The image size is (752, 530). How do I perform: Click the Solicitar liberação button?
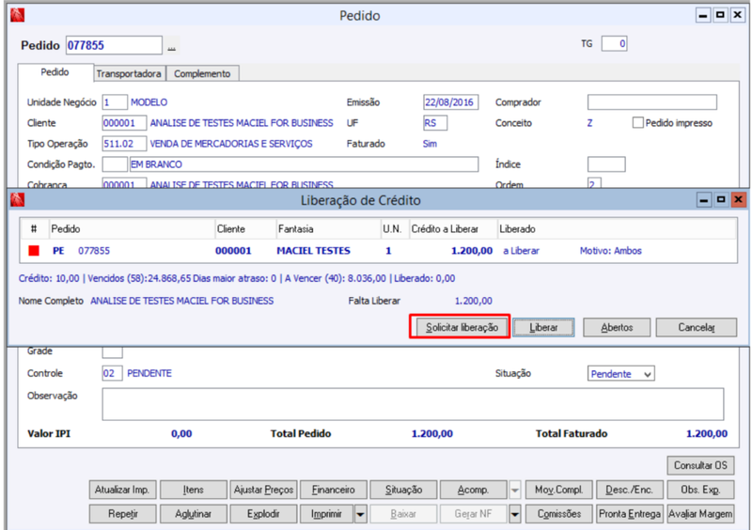point(462,327)
